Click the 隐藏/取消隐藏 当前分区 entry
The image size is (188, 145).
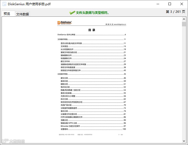[x=93, y=90]
